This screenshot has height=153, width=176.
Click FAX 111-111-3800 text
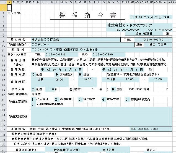click(x=159, y=30)
